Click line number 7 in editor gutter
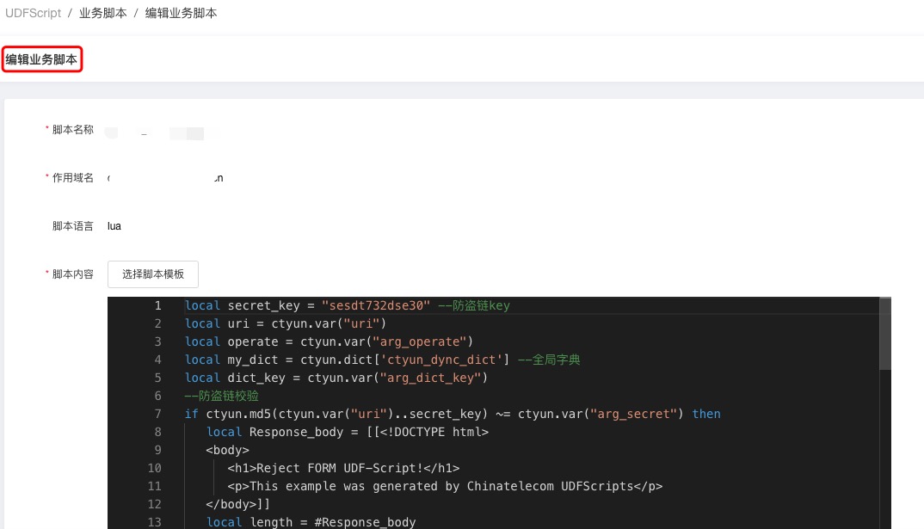 pyautogui.click(x=157, y=414)
